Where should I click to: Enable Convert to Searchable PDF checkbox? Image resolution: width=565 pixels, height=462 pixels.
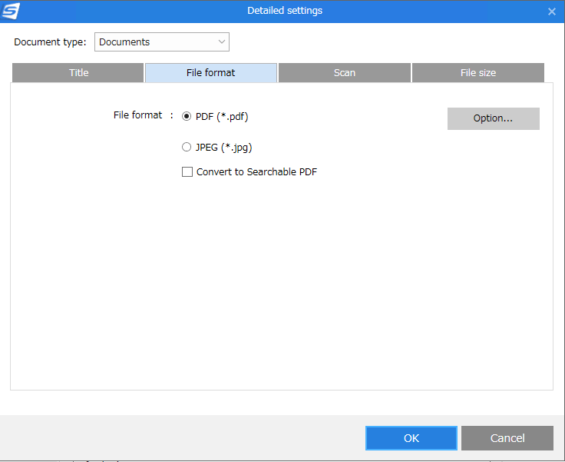click(187, 172)
